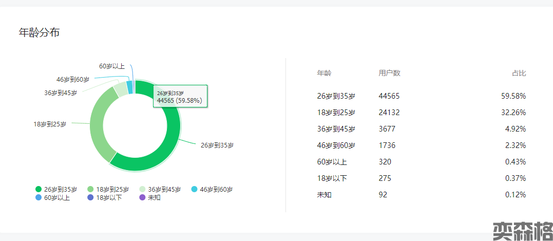The image size is (553, 241).
Task: Click the blue 60岁以上 legend marker
Action: [x=39, y=197]
